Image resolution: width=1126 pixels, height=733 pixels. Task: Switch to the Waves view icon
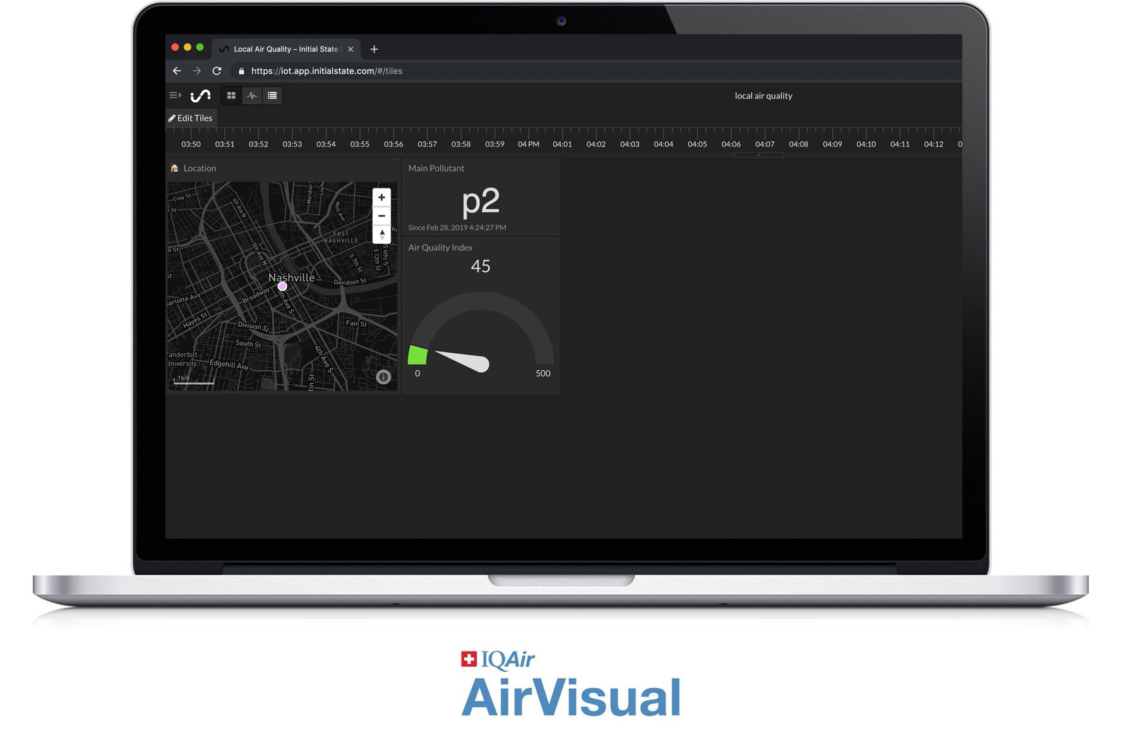pos(252,95)
